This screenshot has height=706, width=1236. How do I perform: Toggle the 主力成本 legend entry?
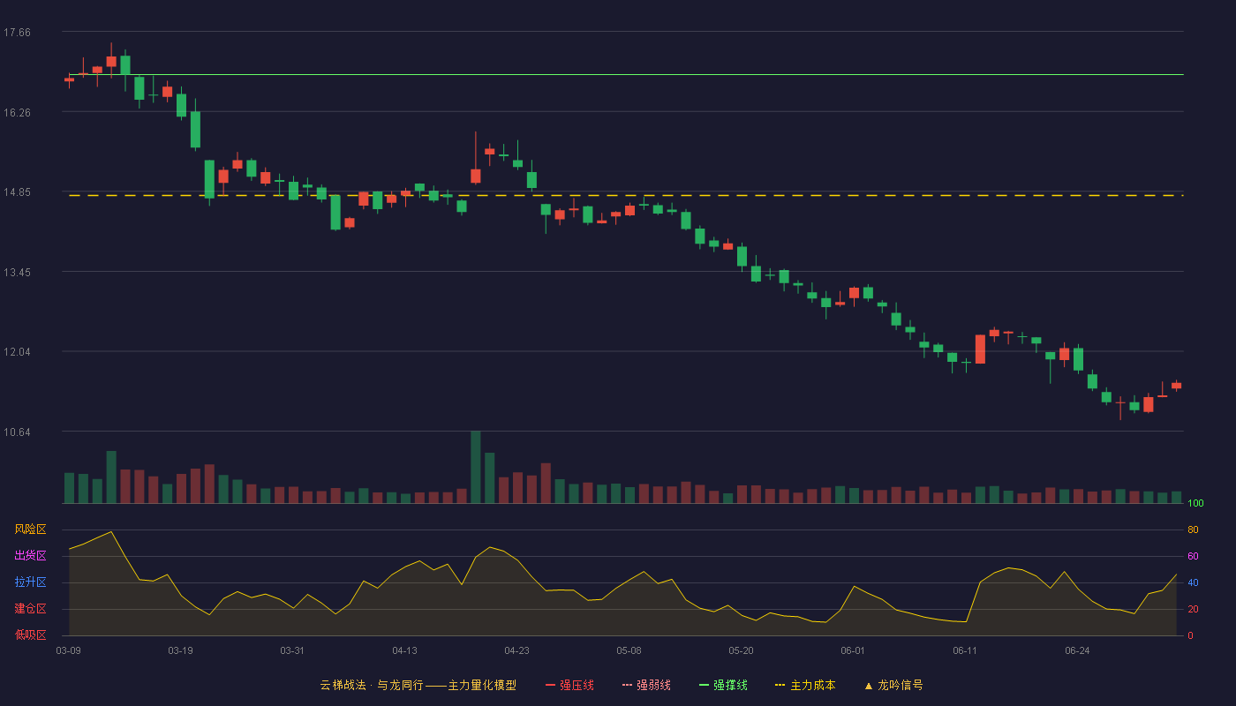[805, 685]
